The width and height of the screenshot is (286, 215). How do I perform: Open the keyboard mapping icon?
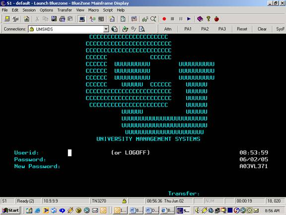[x=101, y=19]
